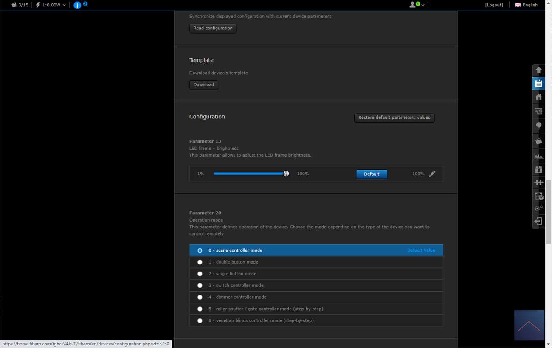Screen dimensions: 552x348
Task: Select '1 - double button mode' radio
Action: coord(200,262)
